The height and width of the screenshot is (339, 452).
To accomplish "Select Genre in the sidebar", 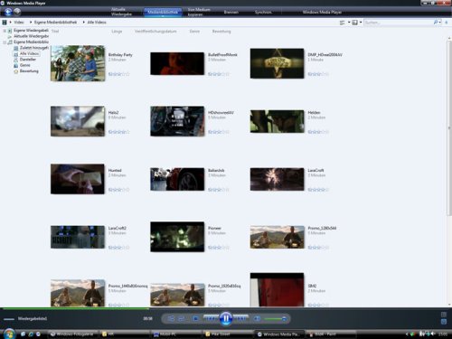I will click(x=24, y=65).
